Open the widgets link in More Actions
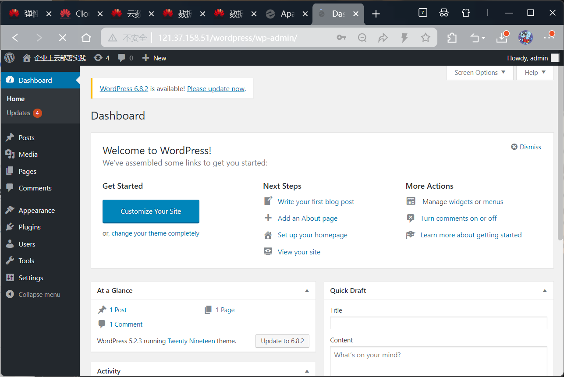 click(461, 201)
